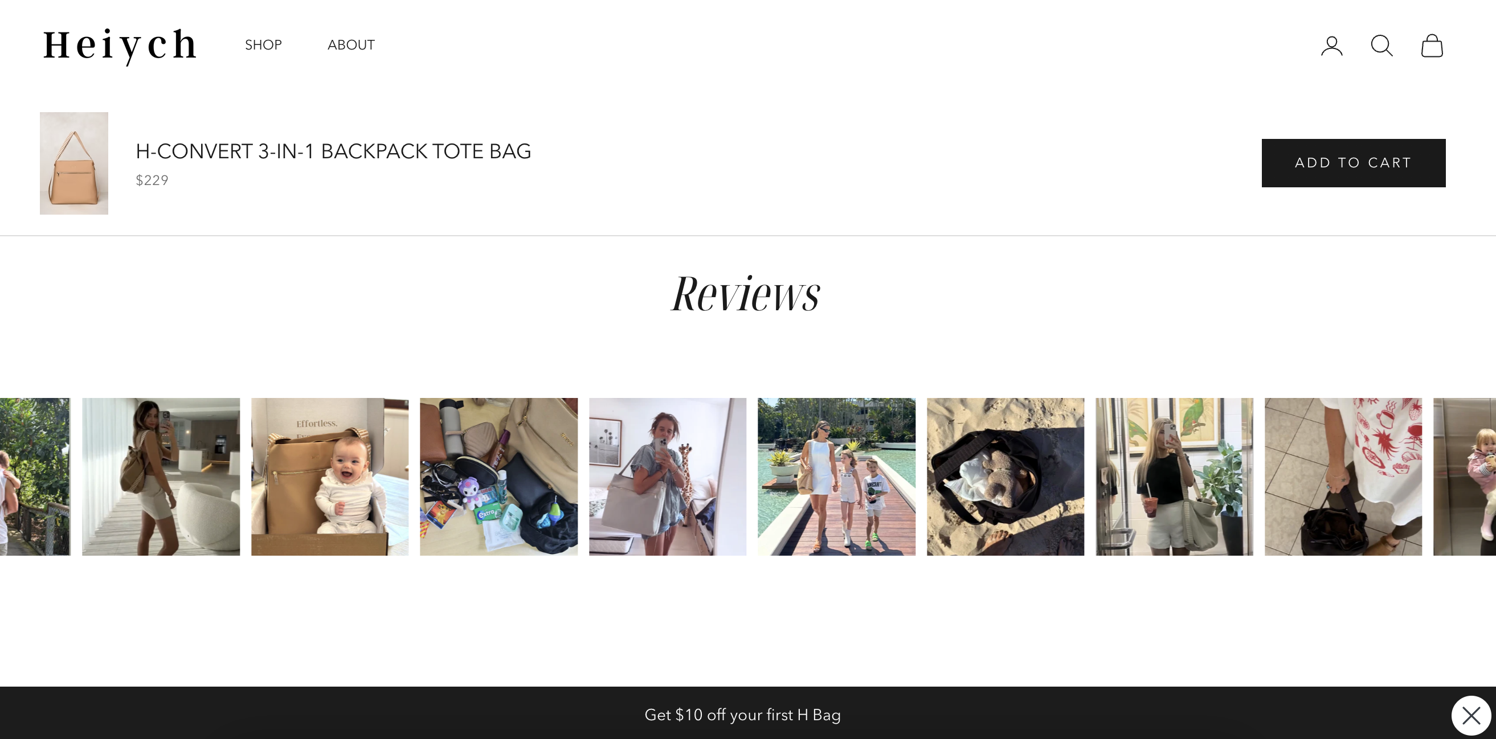Dismiss the $10 off promo banner

tap(1471, 715)
